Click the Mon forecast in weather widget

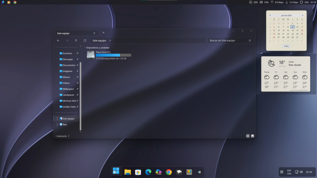coord(305,80)
